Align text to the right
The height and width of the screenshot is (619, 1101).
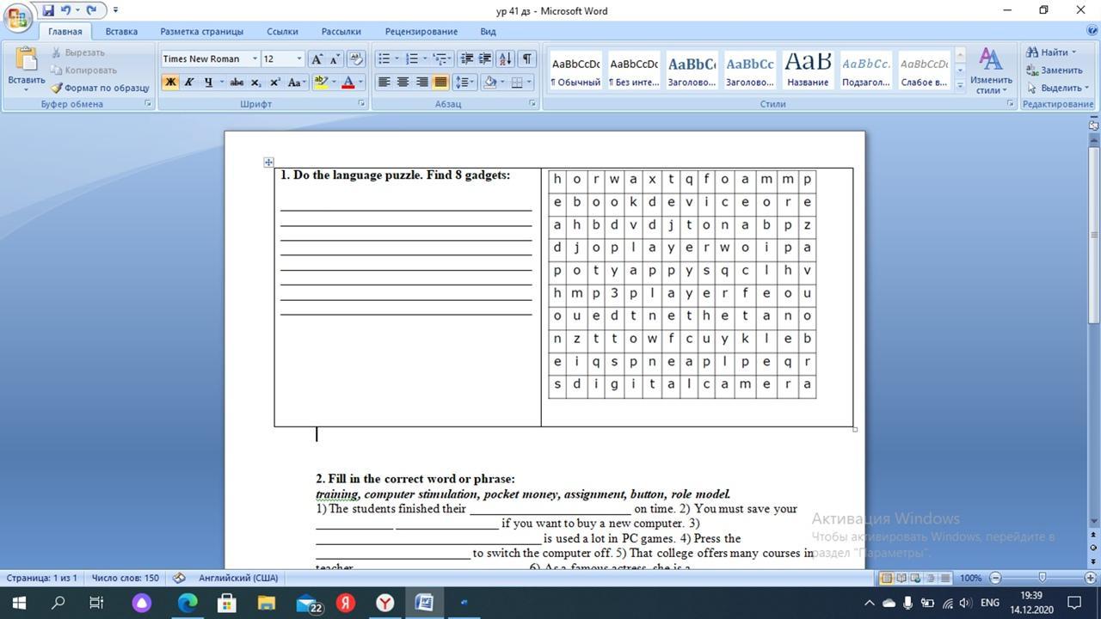point(421,83)
